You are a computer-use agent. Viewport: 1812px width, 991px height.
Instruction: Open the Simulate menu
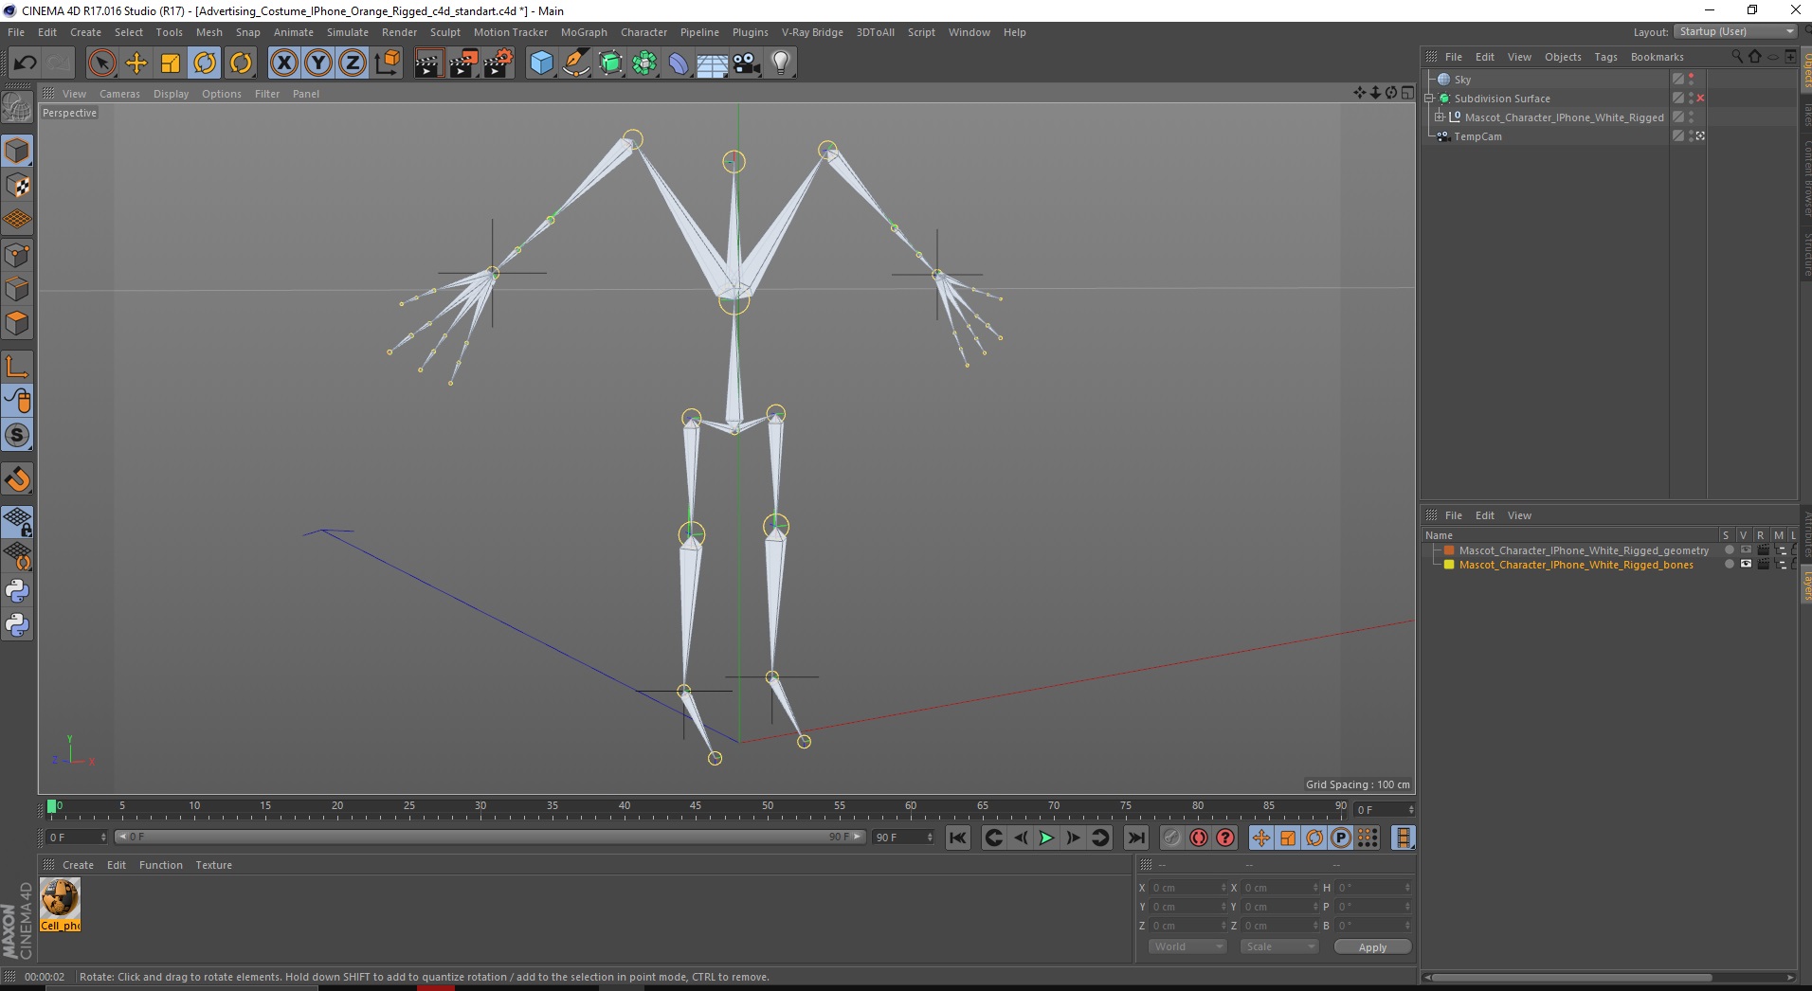click(348, 32)
